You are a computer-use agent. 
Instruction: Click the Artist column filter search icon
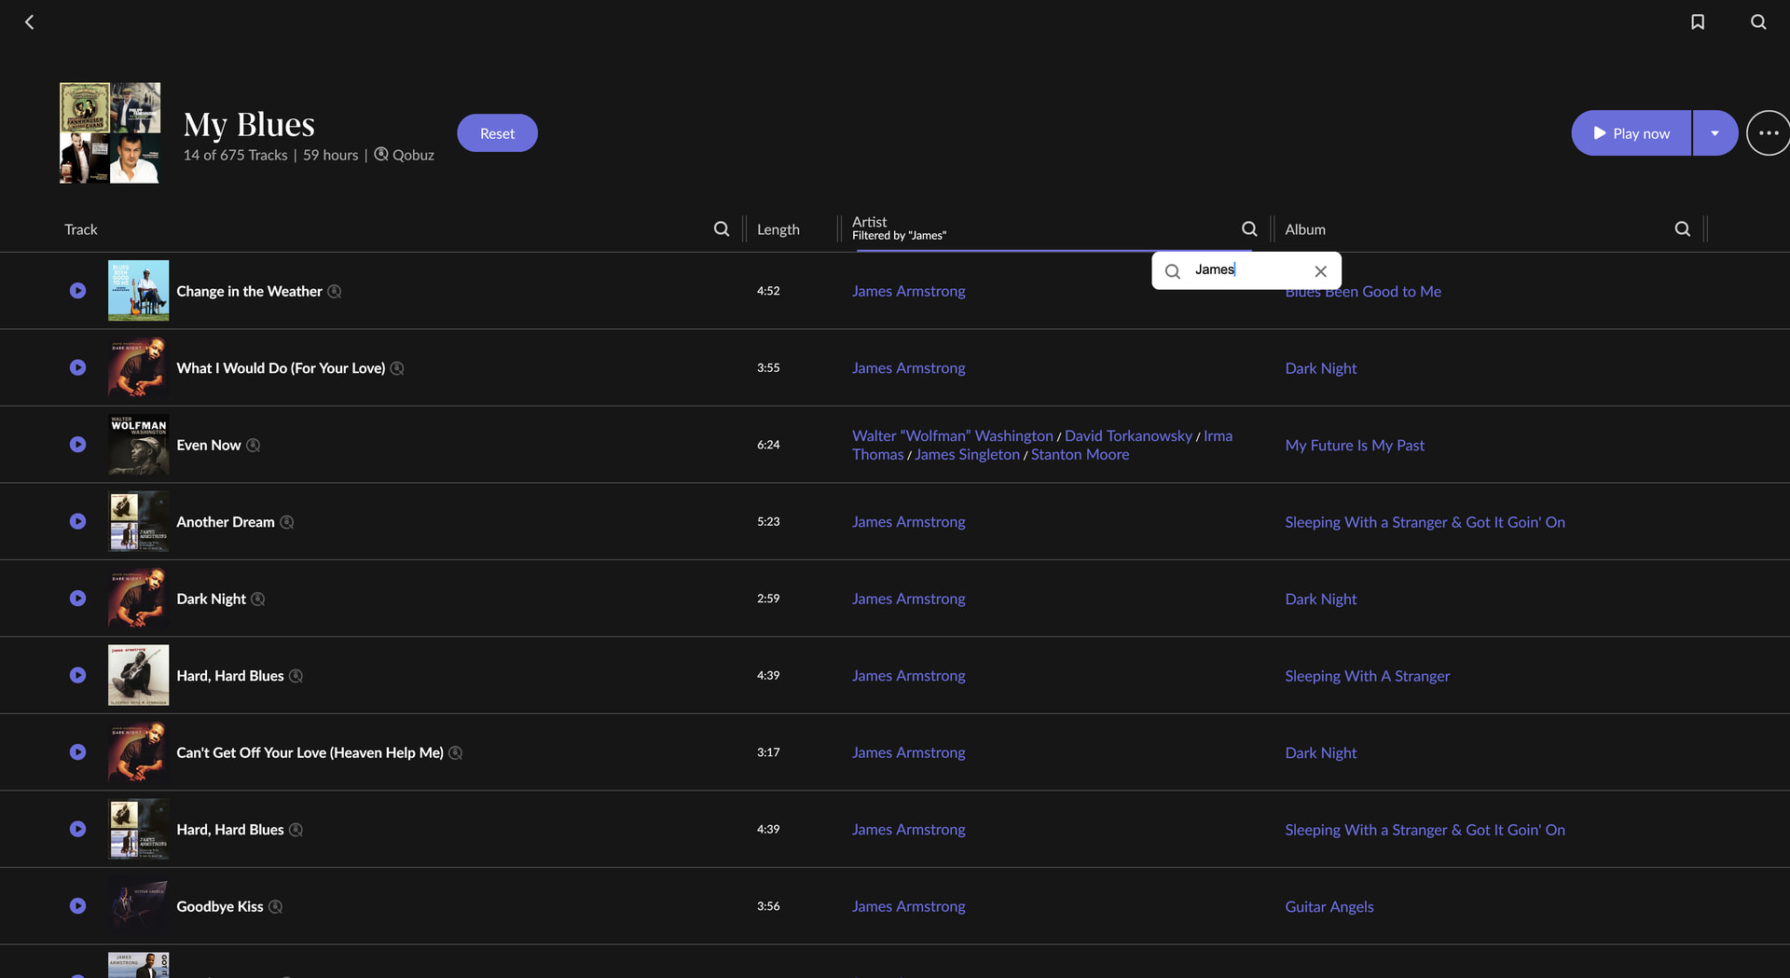pos(1249,229)
